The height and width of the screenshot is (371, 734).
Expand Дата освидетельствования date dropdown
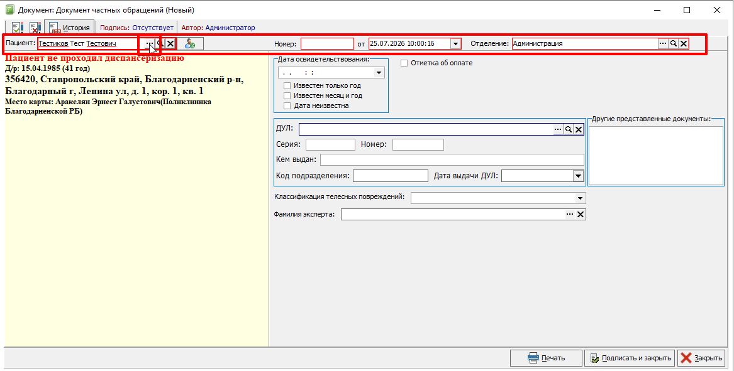(x=379, y=73)
